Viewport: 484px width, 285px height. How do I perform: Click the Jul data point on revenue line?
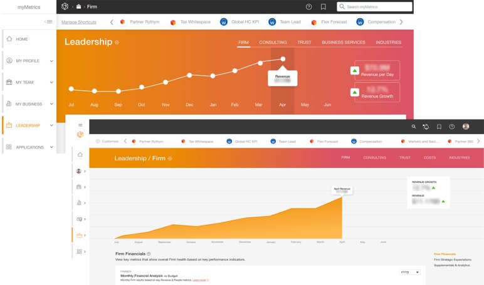[71, 89]
